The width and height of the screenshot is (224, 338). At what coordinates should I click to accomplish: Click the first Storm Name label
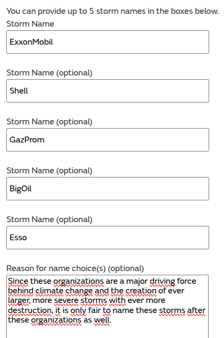30,24
